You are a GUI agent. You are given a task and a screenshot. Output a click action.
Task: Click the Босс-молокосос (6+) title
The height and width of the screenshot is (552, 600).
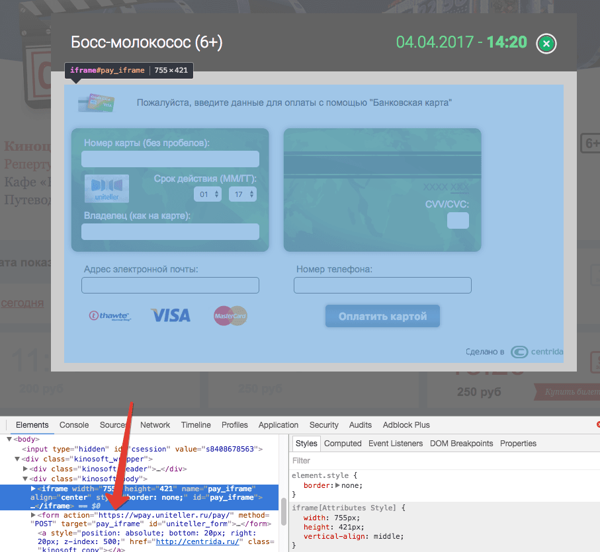pyautogui.click(x=147, y=42)
